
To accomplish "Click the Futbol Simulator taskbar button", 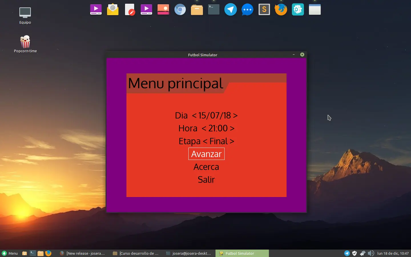I will click(x=242, y=253).
